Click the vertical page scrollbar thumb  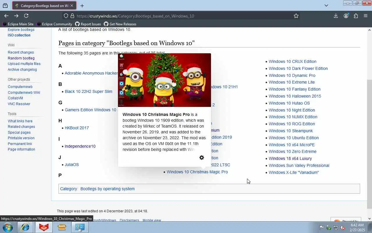(x=370, y=144)
